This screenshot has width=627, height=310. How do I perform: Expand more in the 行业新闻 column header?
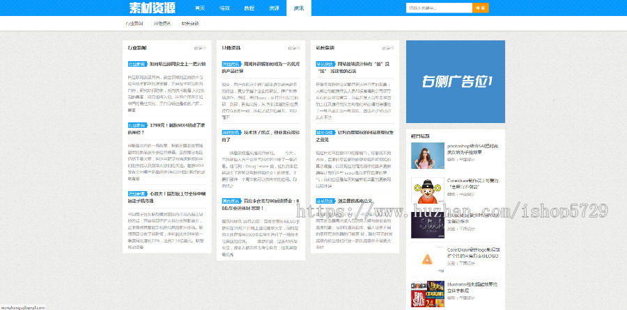click(199, 48)
